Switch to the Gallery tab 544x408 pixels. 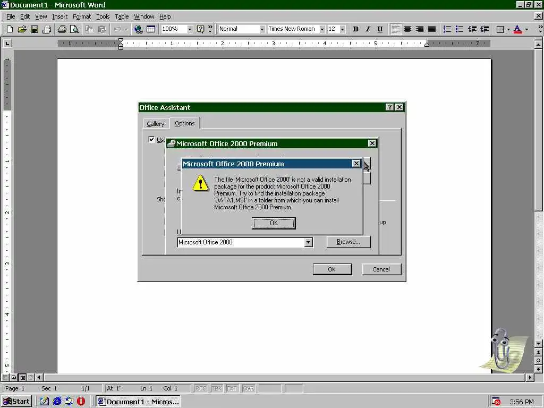pyautogui.click(x=156, y=123)
